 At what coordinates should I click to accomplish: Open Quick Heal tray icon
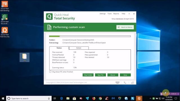pyautogui.click(x=154, y=98)
